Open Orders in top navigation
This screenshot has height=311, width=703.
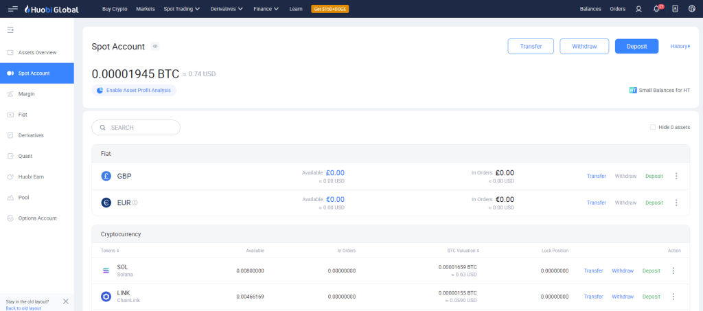point(617,9)
